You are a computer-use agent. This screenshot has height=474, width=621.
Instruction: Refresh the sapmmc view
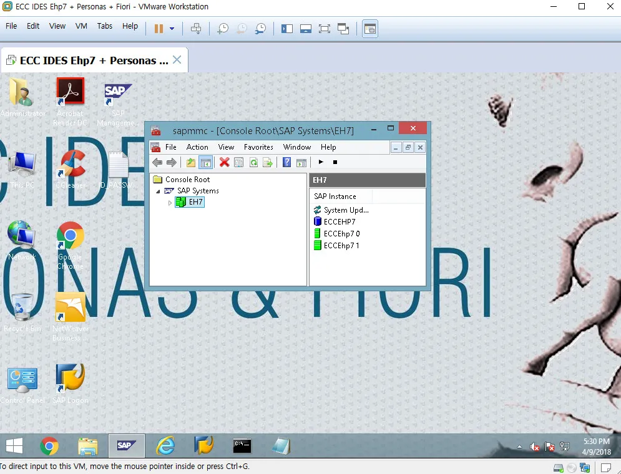click(253, 162)
